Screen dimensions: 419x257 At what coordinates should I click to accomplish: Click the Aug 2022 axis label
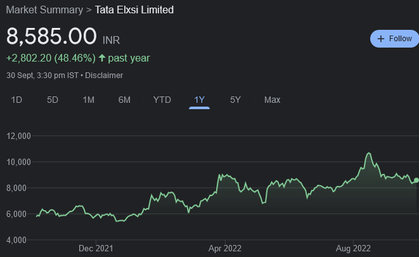[x=353, y=248]
